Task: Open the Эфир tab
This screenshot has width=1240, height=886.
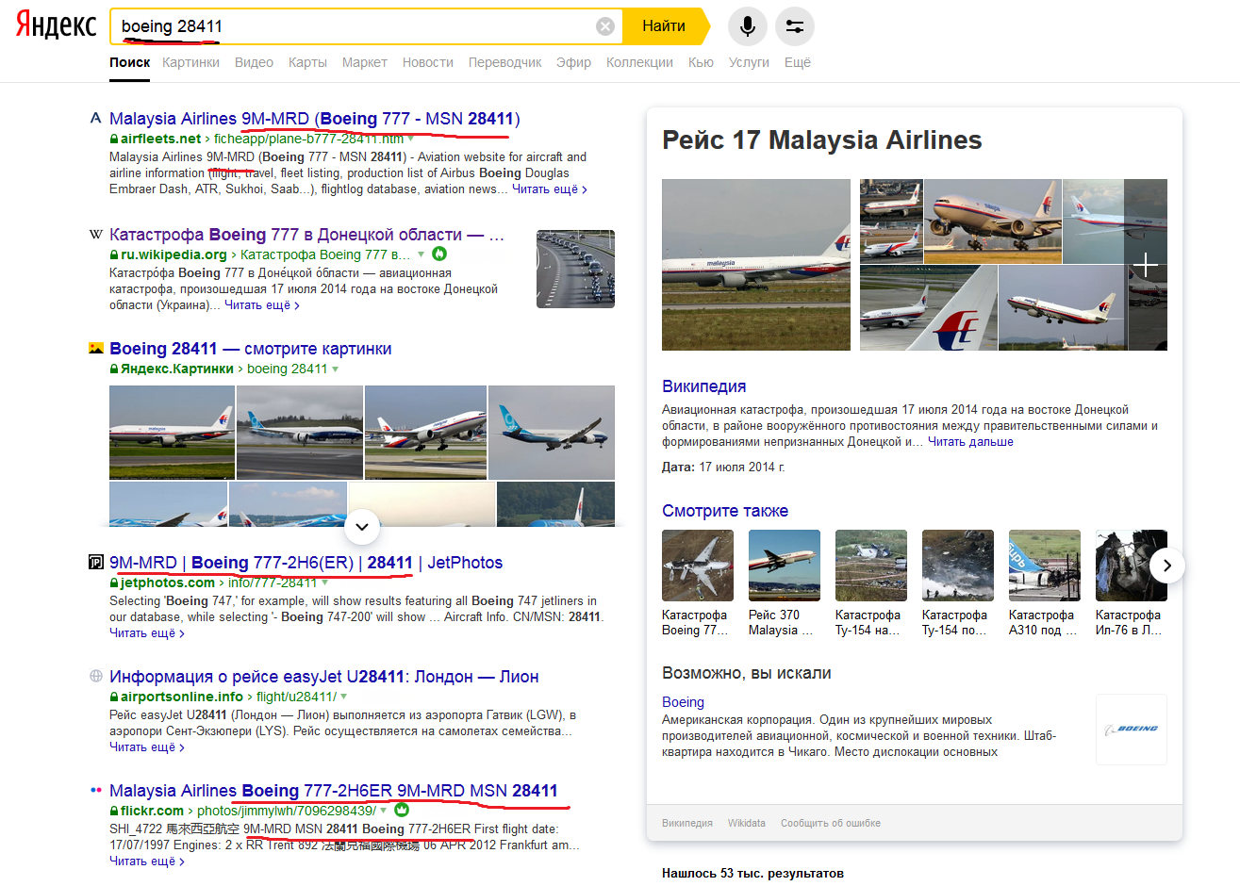Action: 573,62
